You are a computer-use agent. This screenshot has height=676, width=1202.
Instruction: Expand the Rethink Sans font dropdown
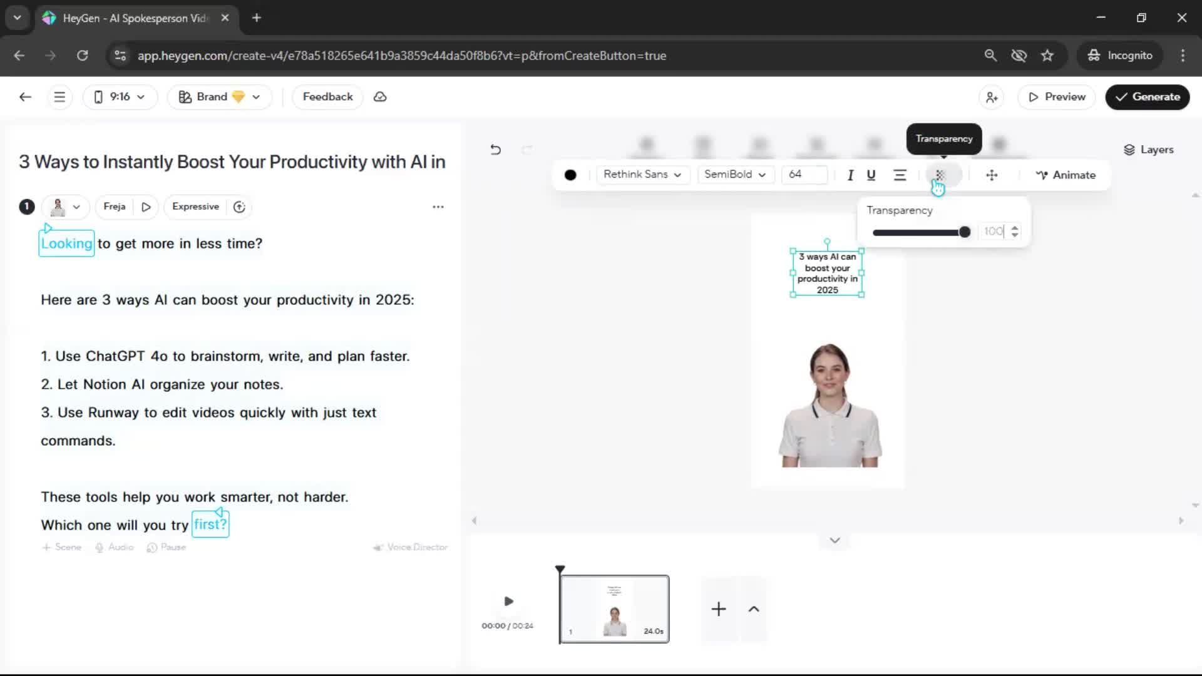coord(642,175)
